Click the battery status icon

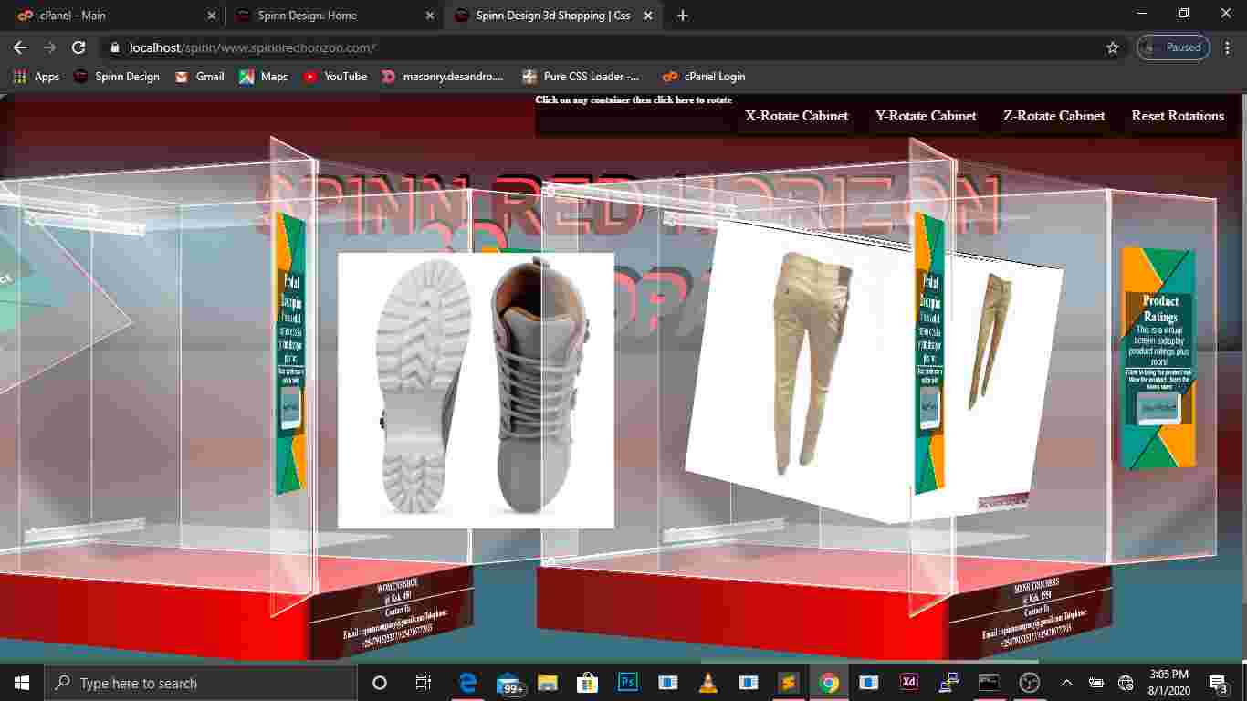click(x=1096, y=683)
